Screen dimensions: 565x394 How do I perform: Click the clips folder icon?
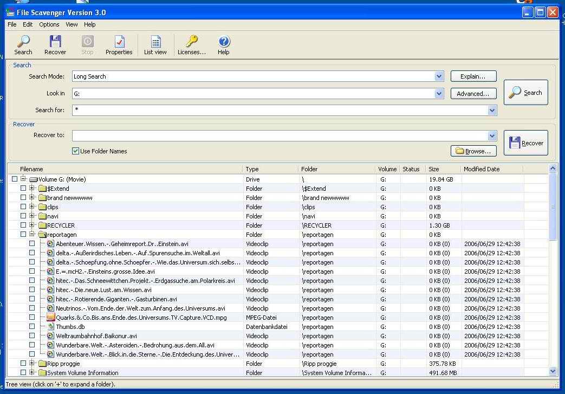tap(42, 207)
